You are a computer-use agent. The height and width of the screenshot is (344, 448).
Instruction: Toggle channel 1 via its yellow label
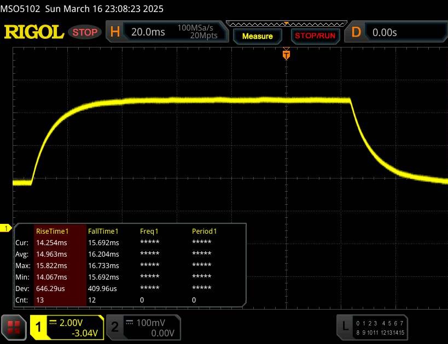point(38,327)
